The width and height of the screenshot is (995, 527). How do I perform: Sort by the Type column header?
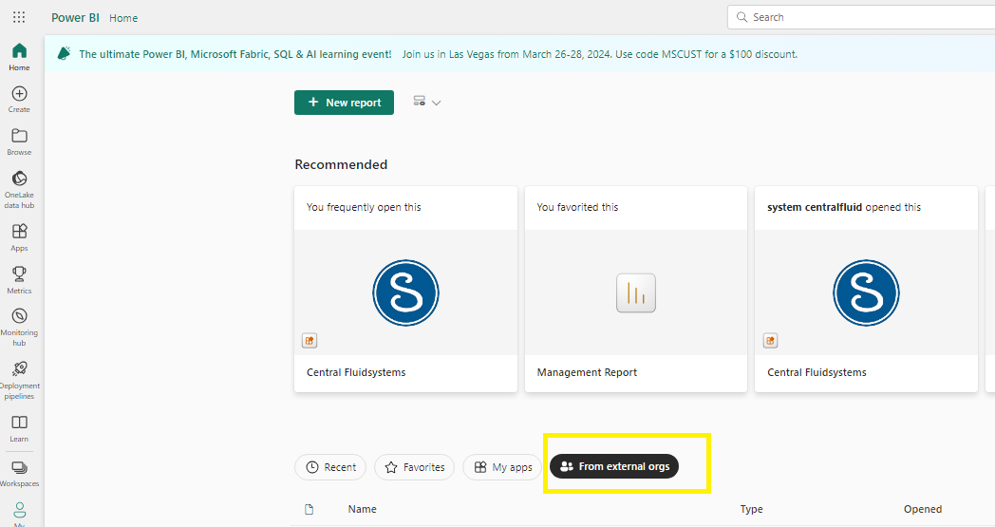click(751, 509)
